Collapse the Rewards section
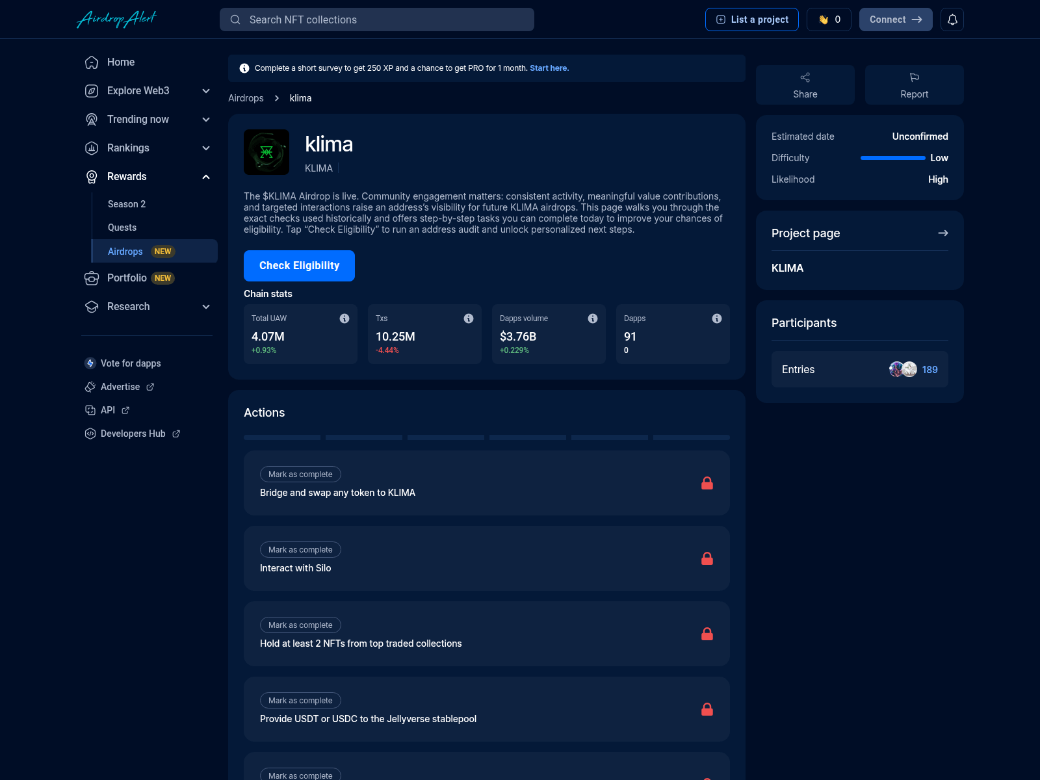The height and width of the screenshot is (780, 1040). click(x=206, y=177)
